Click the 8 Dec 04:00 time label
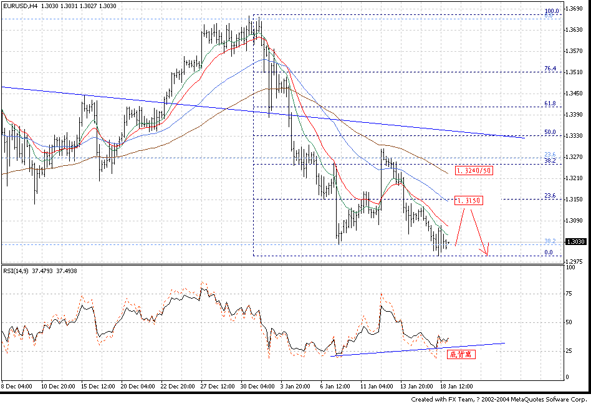The image size is (591, 404). [x=17, y=387]
